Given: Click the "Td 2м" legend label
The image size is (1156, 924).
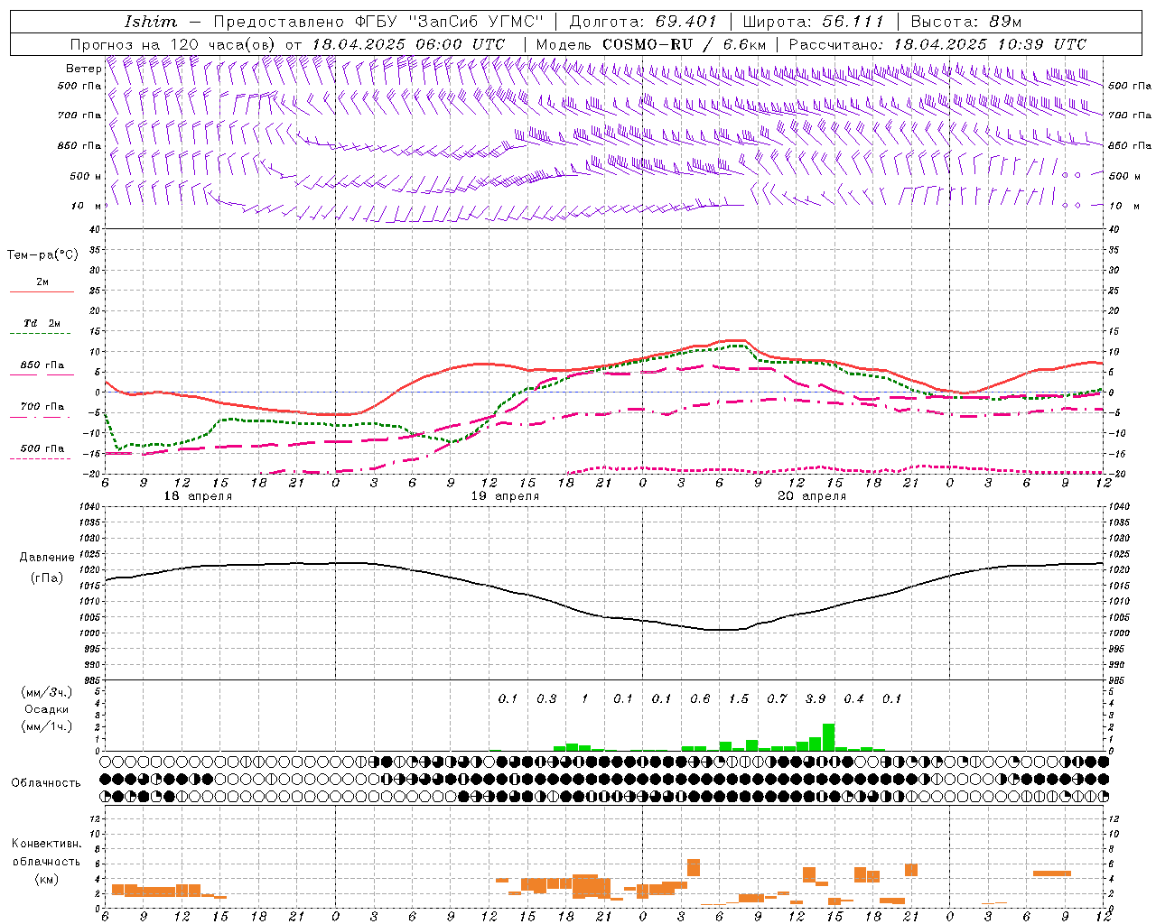Looking at the screenshot, I should 42,323.
